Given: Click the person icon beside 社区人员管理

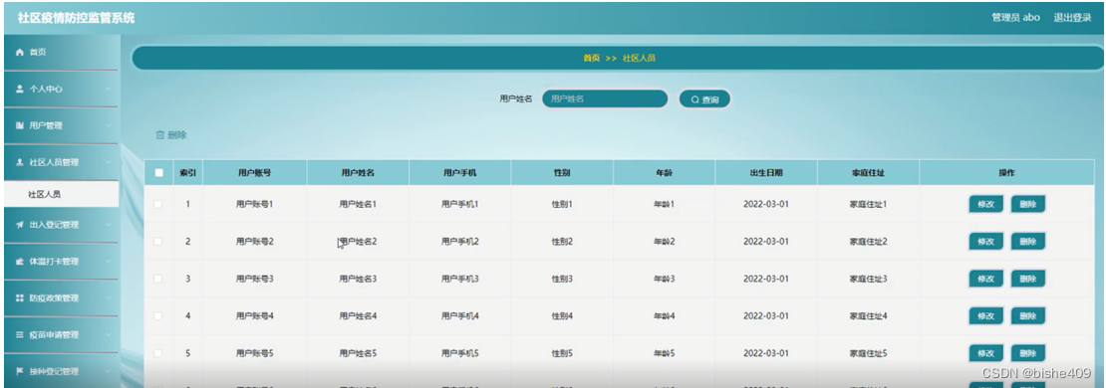Looking at the screenshot, I should tap(20, 162).
